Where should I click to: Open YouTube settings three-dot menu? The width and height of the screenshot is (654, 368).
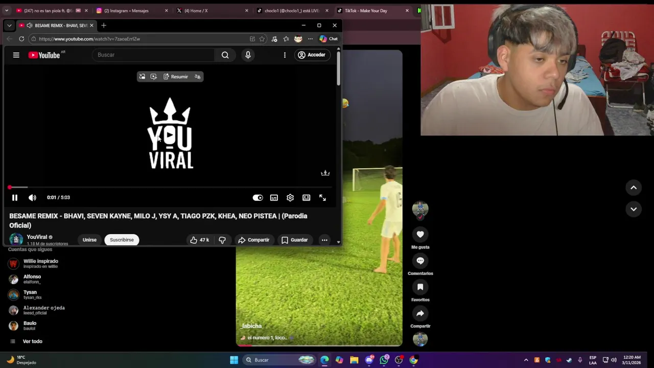[285, 55]
